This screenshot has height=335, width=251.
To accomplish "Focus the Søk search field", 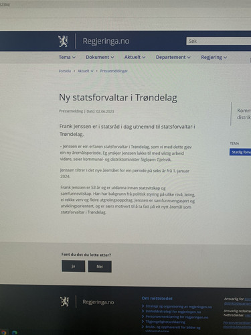I will (219, 41).
